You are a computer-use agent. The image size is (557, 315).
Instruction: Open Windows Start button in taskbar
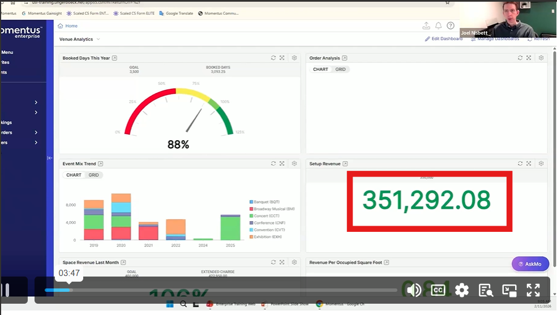click(170, 304)
